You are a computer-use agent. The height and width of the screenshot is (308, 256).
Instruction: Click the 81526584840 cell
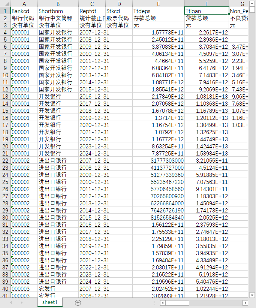(x=159, y=217)
